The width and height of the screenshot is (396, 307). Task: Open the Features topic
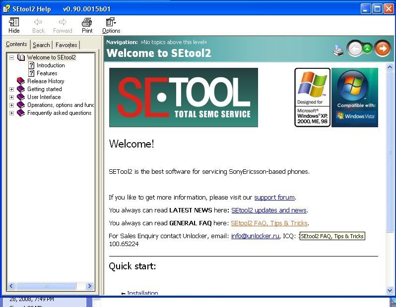[47, 73]
